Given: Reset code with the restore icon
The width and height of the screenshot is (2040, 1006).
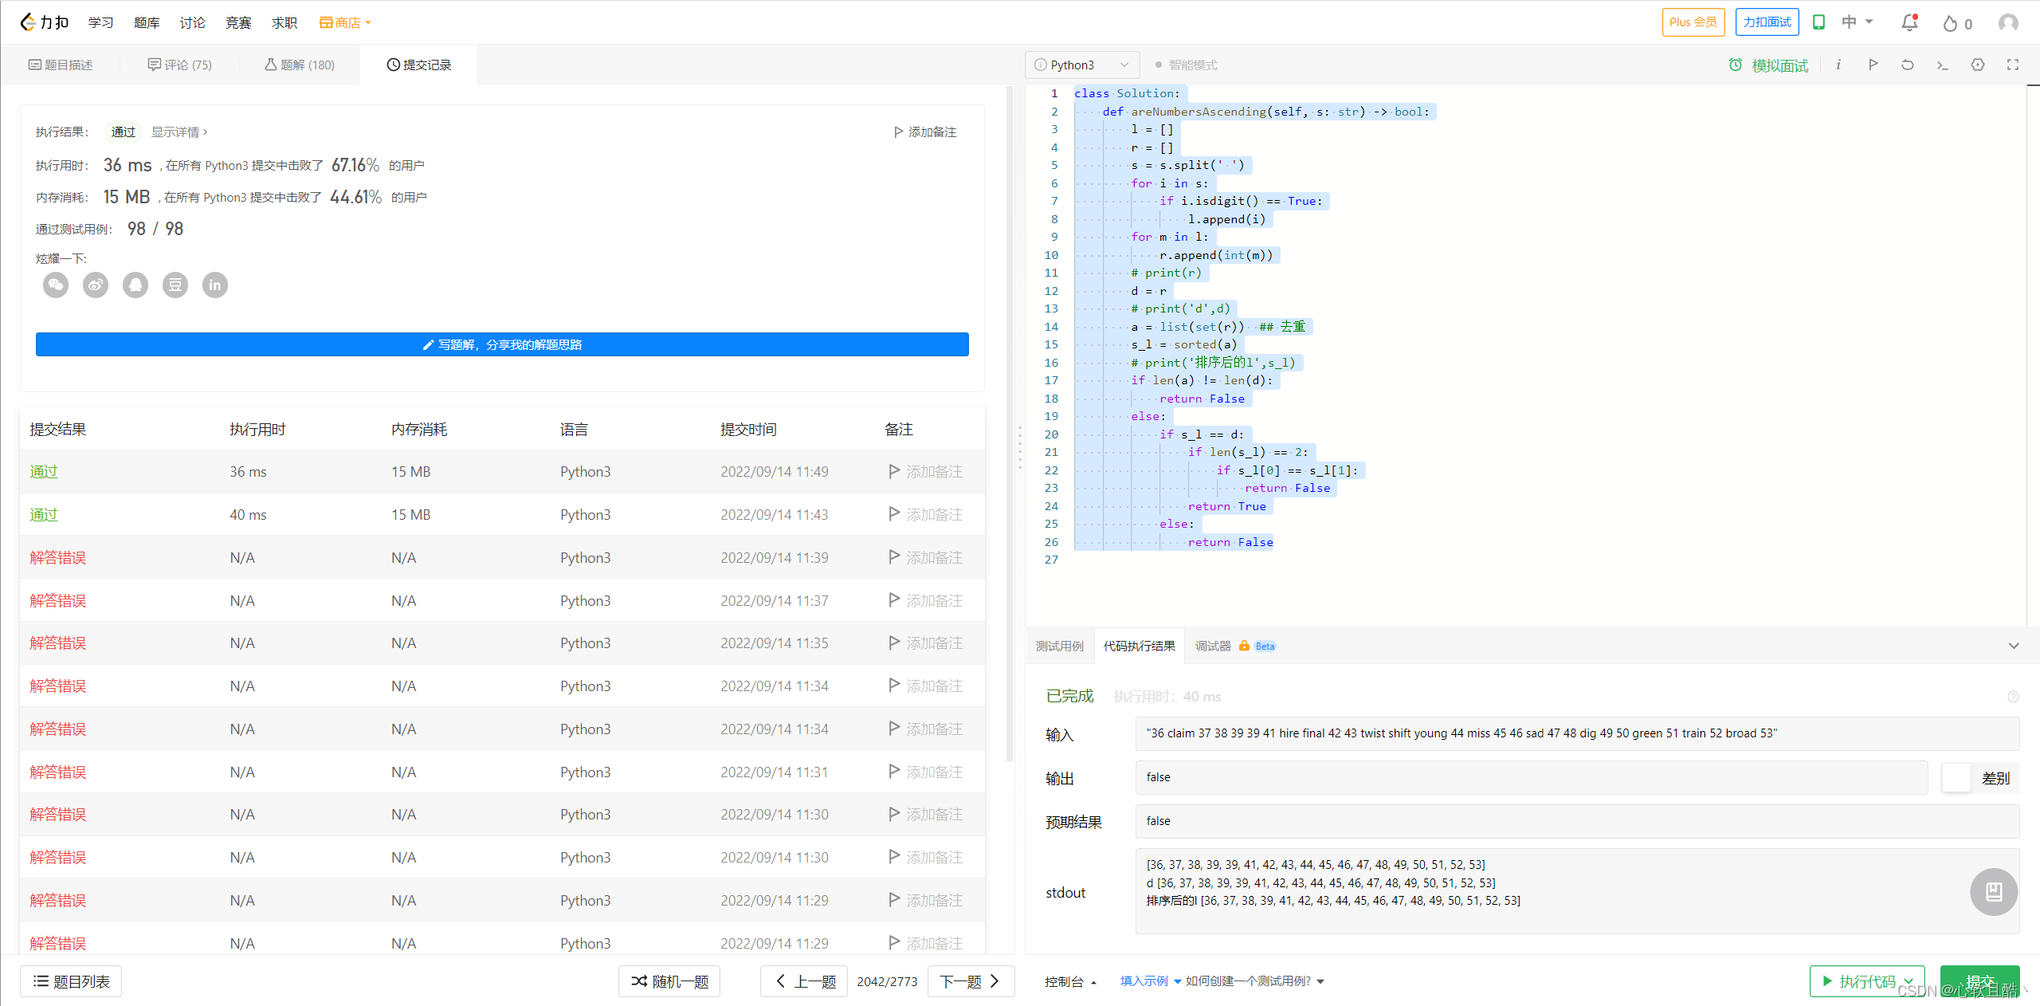Looking at the screenshot, I should point(1907,65).
